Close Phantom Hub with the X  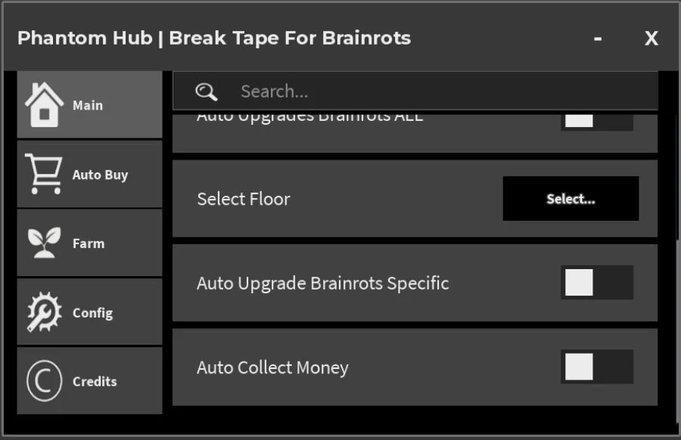(x=651, y=39)
